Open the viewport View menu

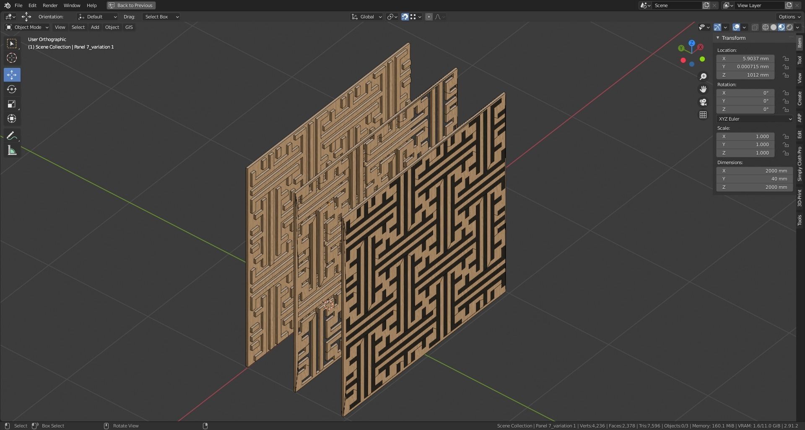(60, 27)
